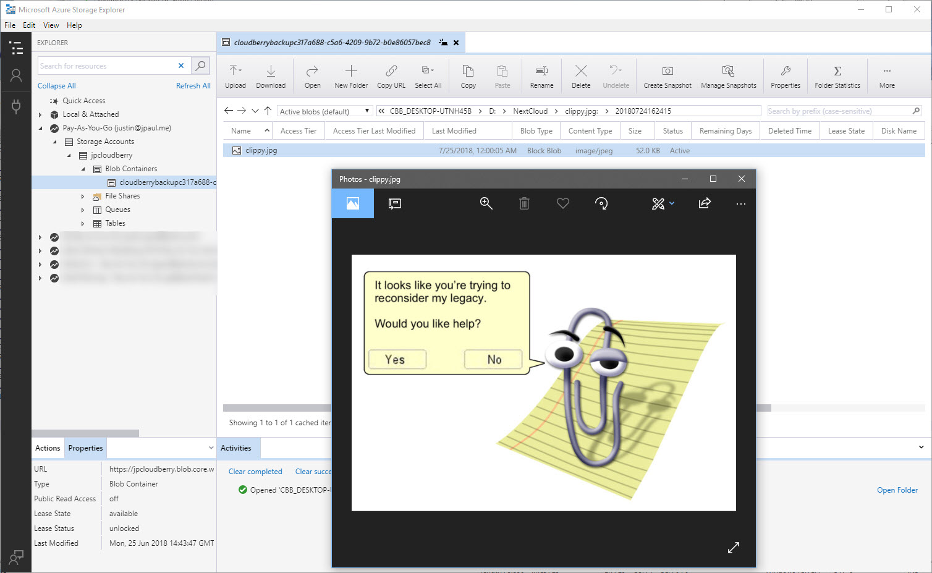
Task: Click the Open Folder link
Action: [897, 490]
